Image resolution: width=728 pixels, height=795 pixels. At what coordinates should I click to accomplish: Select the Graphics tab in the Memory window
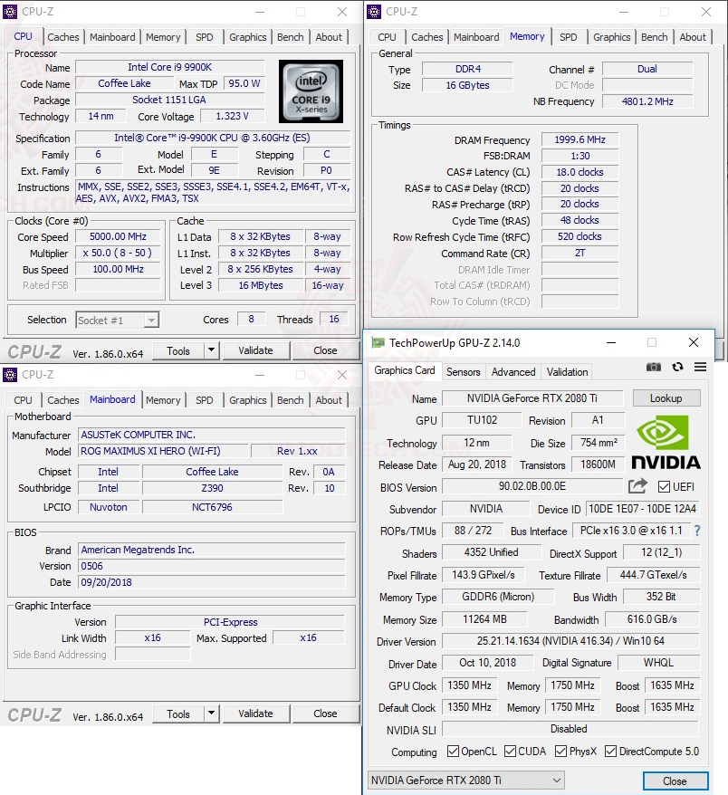611,37
